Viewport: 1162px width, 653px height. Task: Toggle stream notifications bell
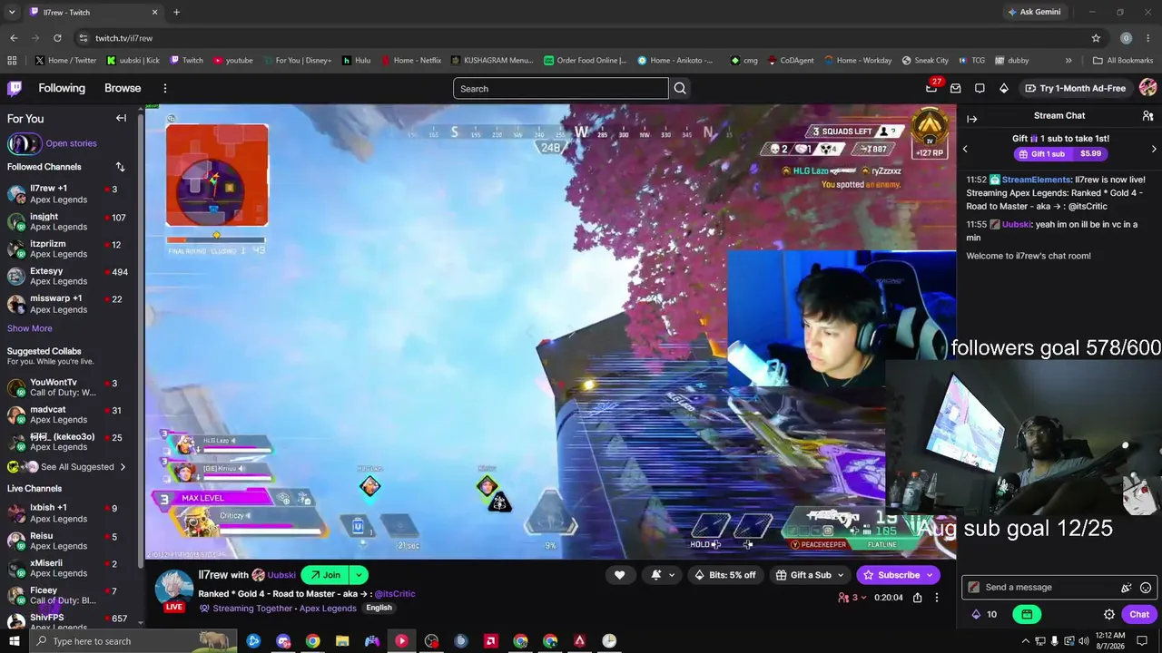[x=655, y=575]
